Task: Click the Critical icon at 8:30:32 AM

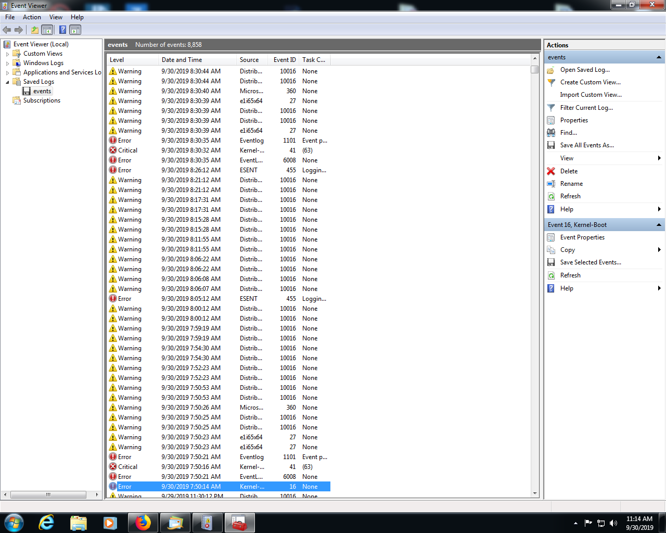Action: pos(113,150)
